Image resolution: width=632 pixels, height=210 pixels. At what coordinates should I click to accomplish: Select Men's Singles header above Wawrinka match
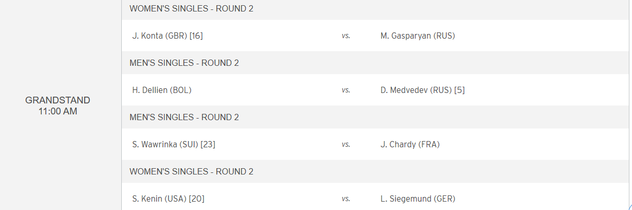click(184, 118)
